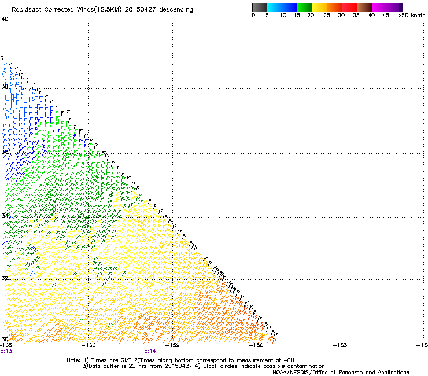Click the longitude label -159
The height and width of the screenshot is (376, 428).
coord(172,345)
